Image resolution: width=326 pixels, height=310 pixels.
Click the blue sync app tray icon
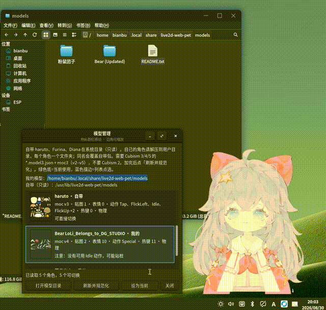pos(284,304)
